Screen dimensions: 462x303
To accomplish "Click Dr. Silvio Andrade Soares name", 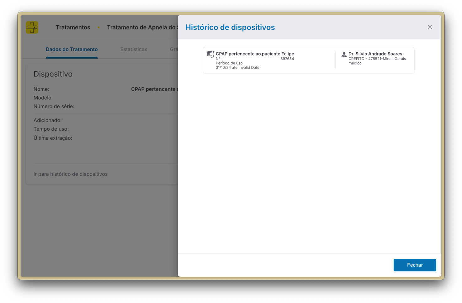I will tap(375, 54).
